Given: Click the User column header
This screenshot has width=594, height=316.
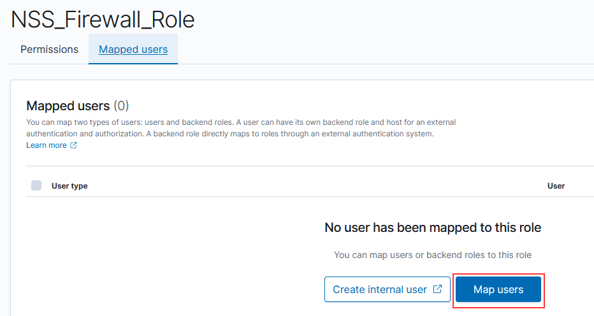Looking at the screenshot, I should click(556, 185).
